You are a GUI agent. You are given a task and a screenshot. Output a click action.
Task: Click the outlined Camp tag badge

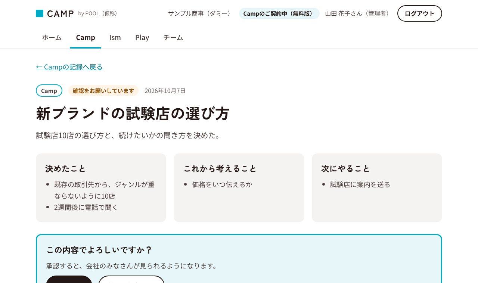[x=49, y=91]
